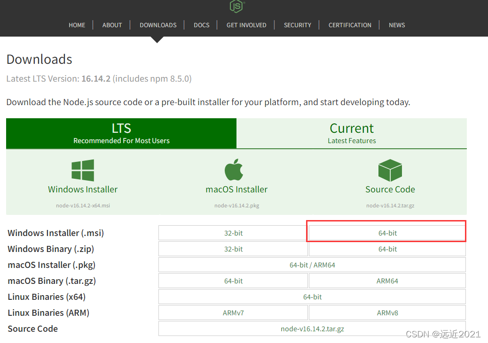Click the macOS Installer link text
Image resolution: width=488 pixels, height=343 pixels.
236,189
